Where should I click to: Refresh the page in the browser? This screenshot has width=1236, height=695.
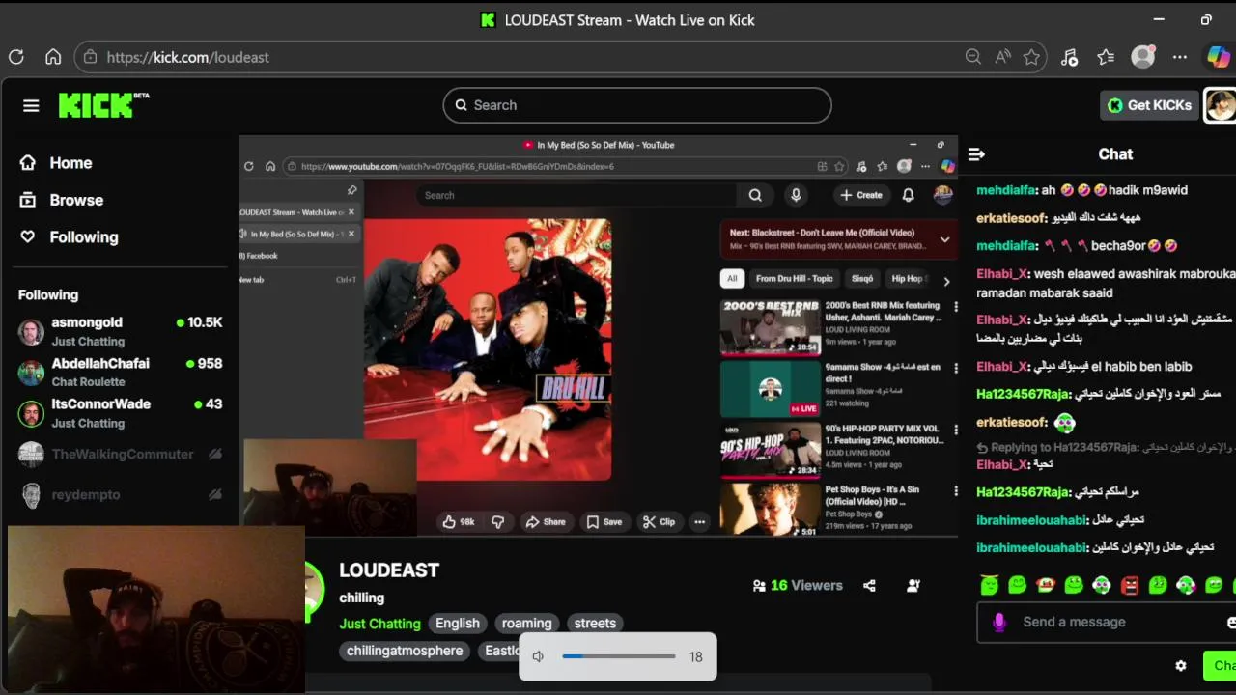point(16,57)
